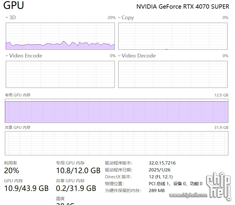Click the www.chiphell.com watermark link

click(188, 195)
